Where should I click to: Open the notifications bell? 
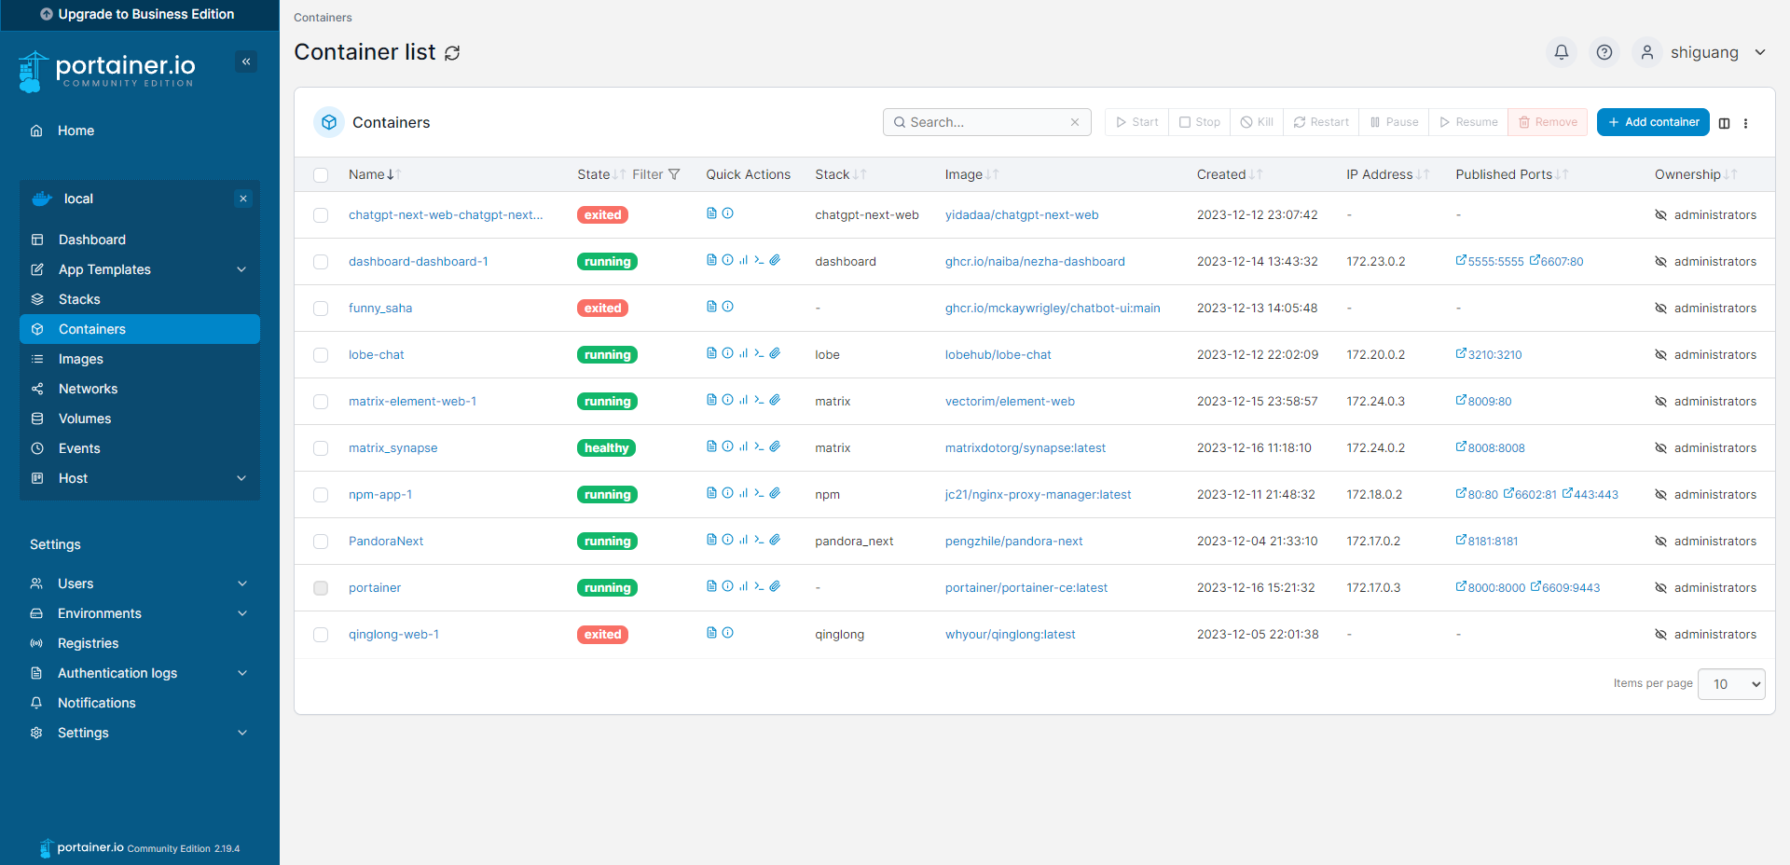pos(1562,52)
